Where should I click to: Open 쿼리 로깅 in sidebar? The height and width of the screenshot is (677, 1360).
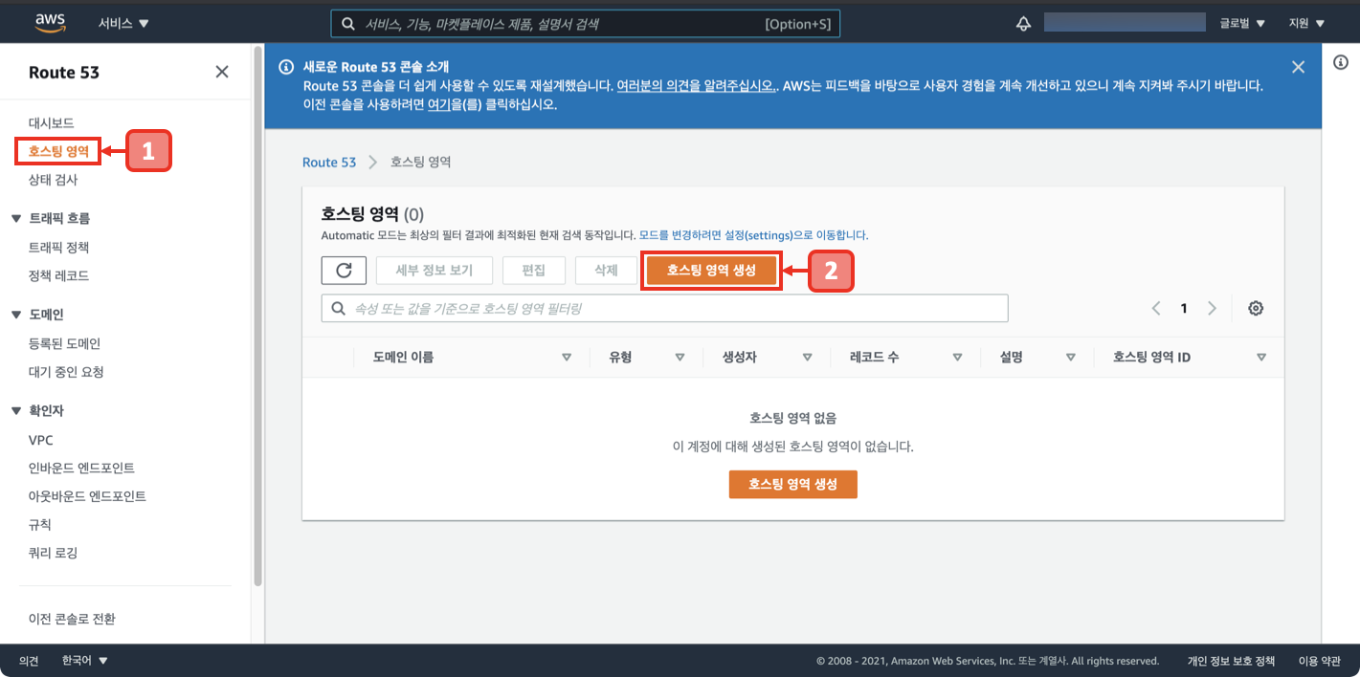click(54, 553)
